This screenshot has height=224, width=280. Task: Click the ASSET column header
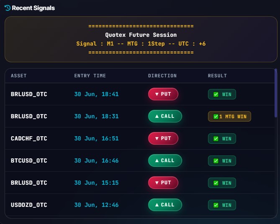pyautogui.click(x=18, y=76)
